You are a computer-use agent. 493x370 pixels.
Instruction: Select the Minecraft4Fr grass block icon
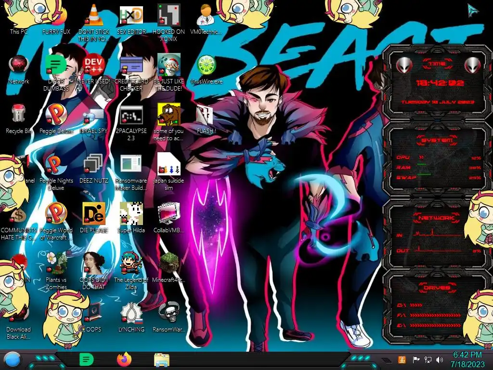click(x=169, y=267)
